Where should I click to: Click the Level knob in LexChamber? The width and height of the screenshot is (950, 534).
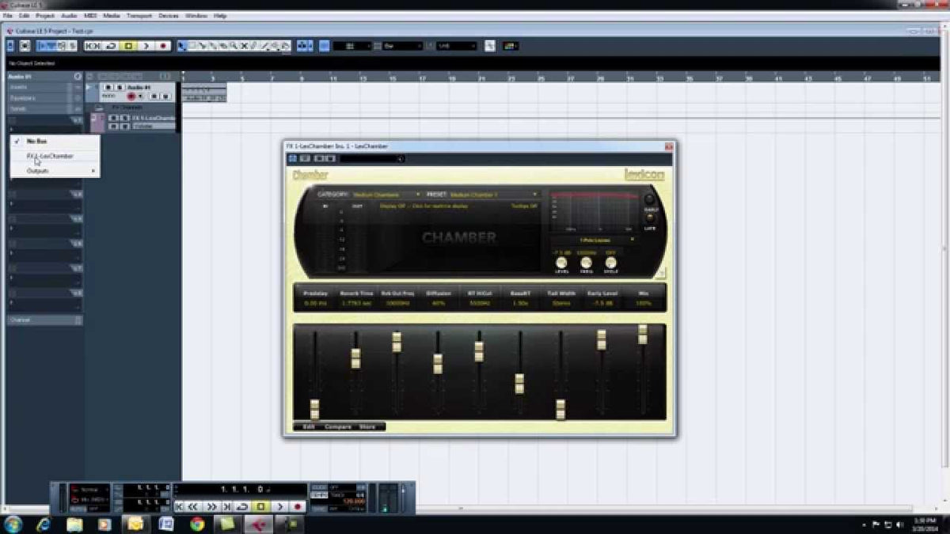click(561, 263)
